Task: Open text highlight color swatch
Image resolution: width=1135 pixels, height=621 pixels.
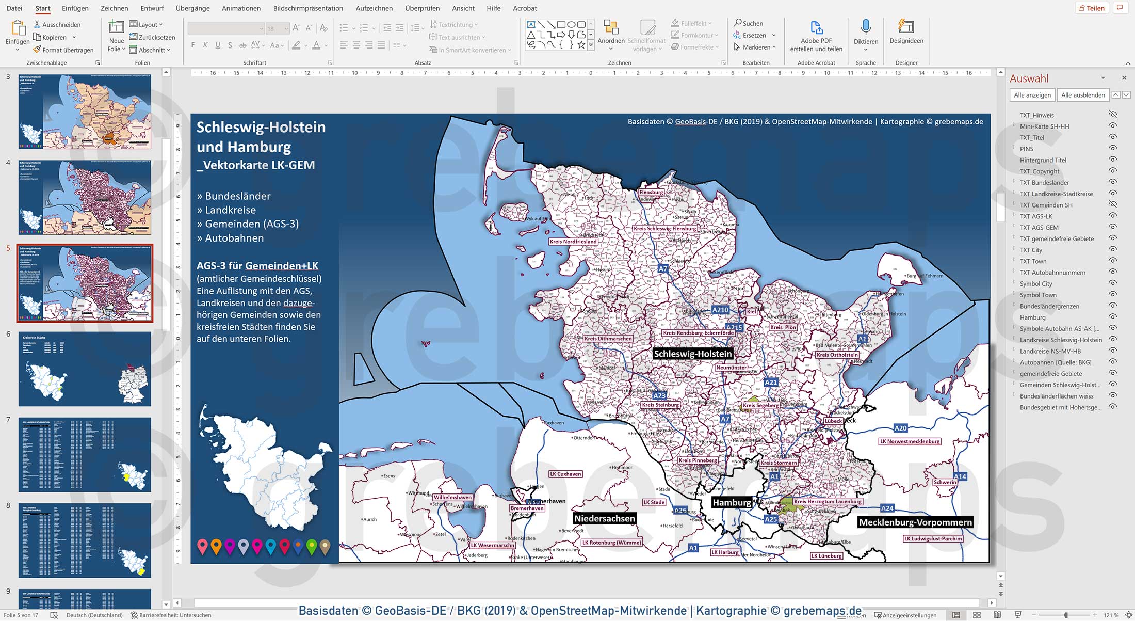Action: pos(296,45)
